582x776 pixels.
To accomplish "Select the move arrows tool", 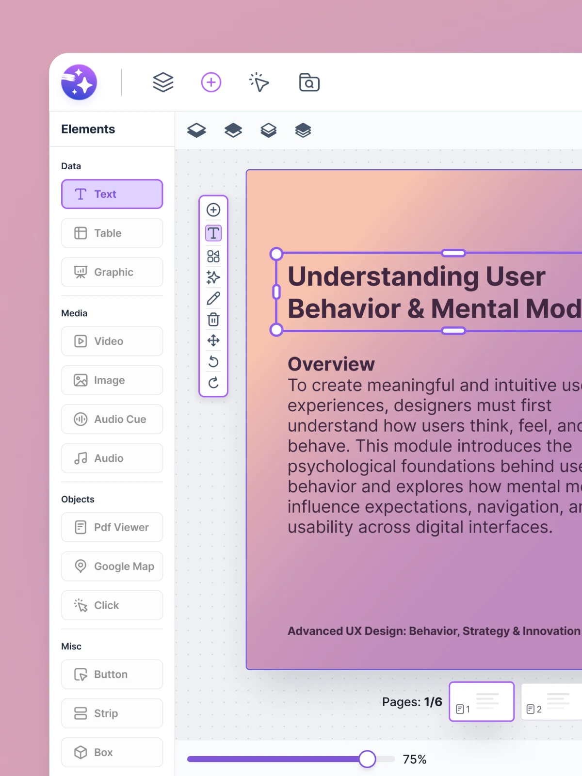I will tap(213, 340).
